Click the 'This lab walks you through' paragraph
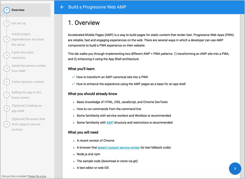 click(x=149, y=56)
